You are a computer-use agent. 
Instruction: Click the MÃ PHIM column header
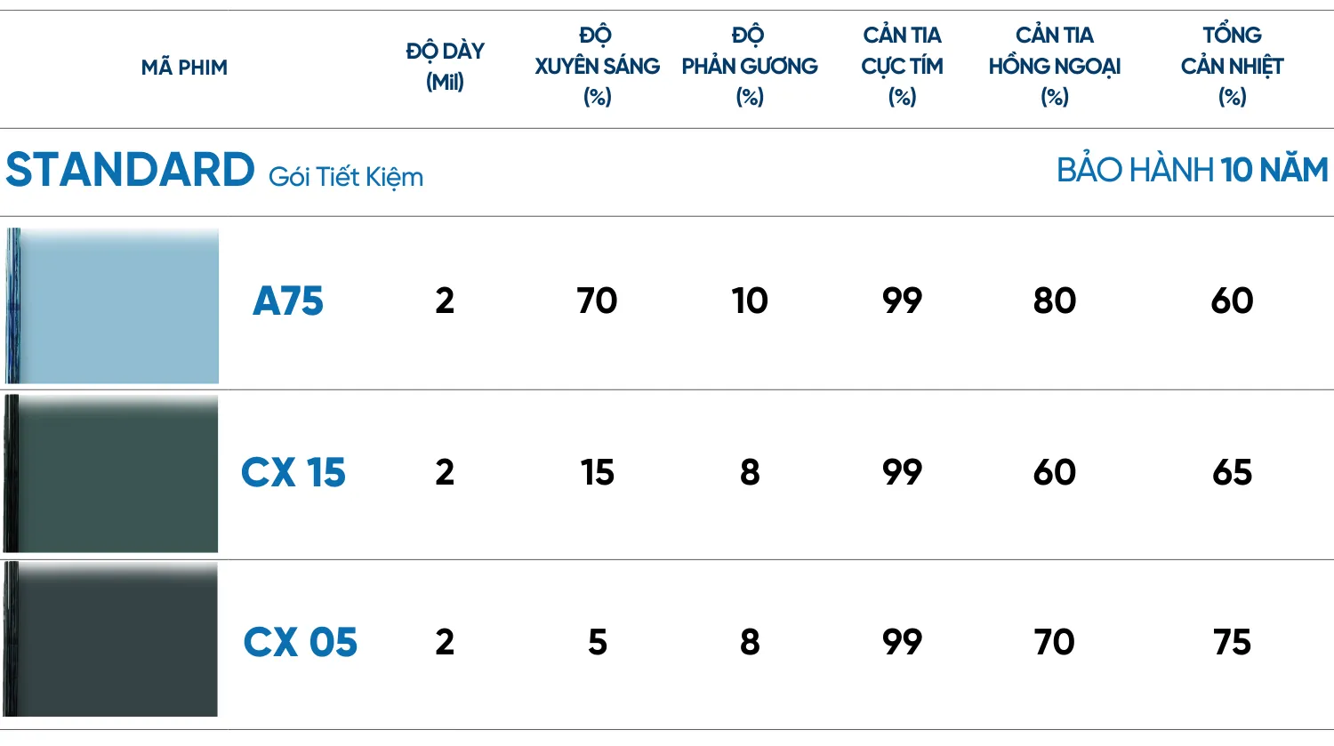pyautogui.click(x=184, y=68)
